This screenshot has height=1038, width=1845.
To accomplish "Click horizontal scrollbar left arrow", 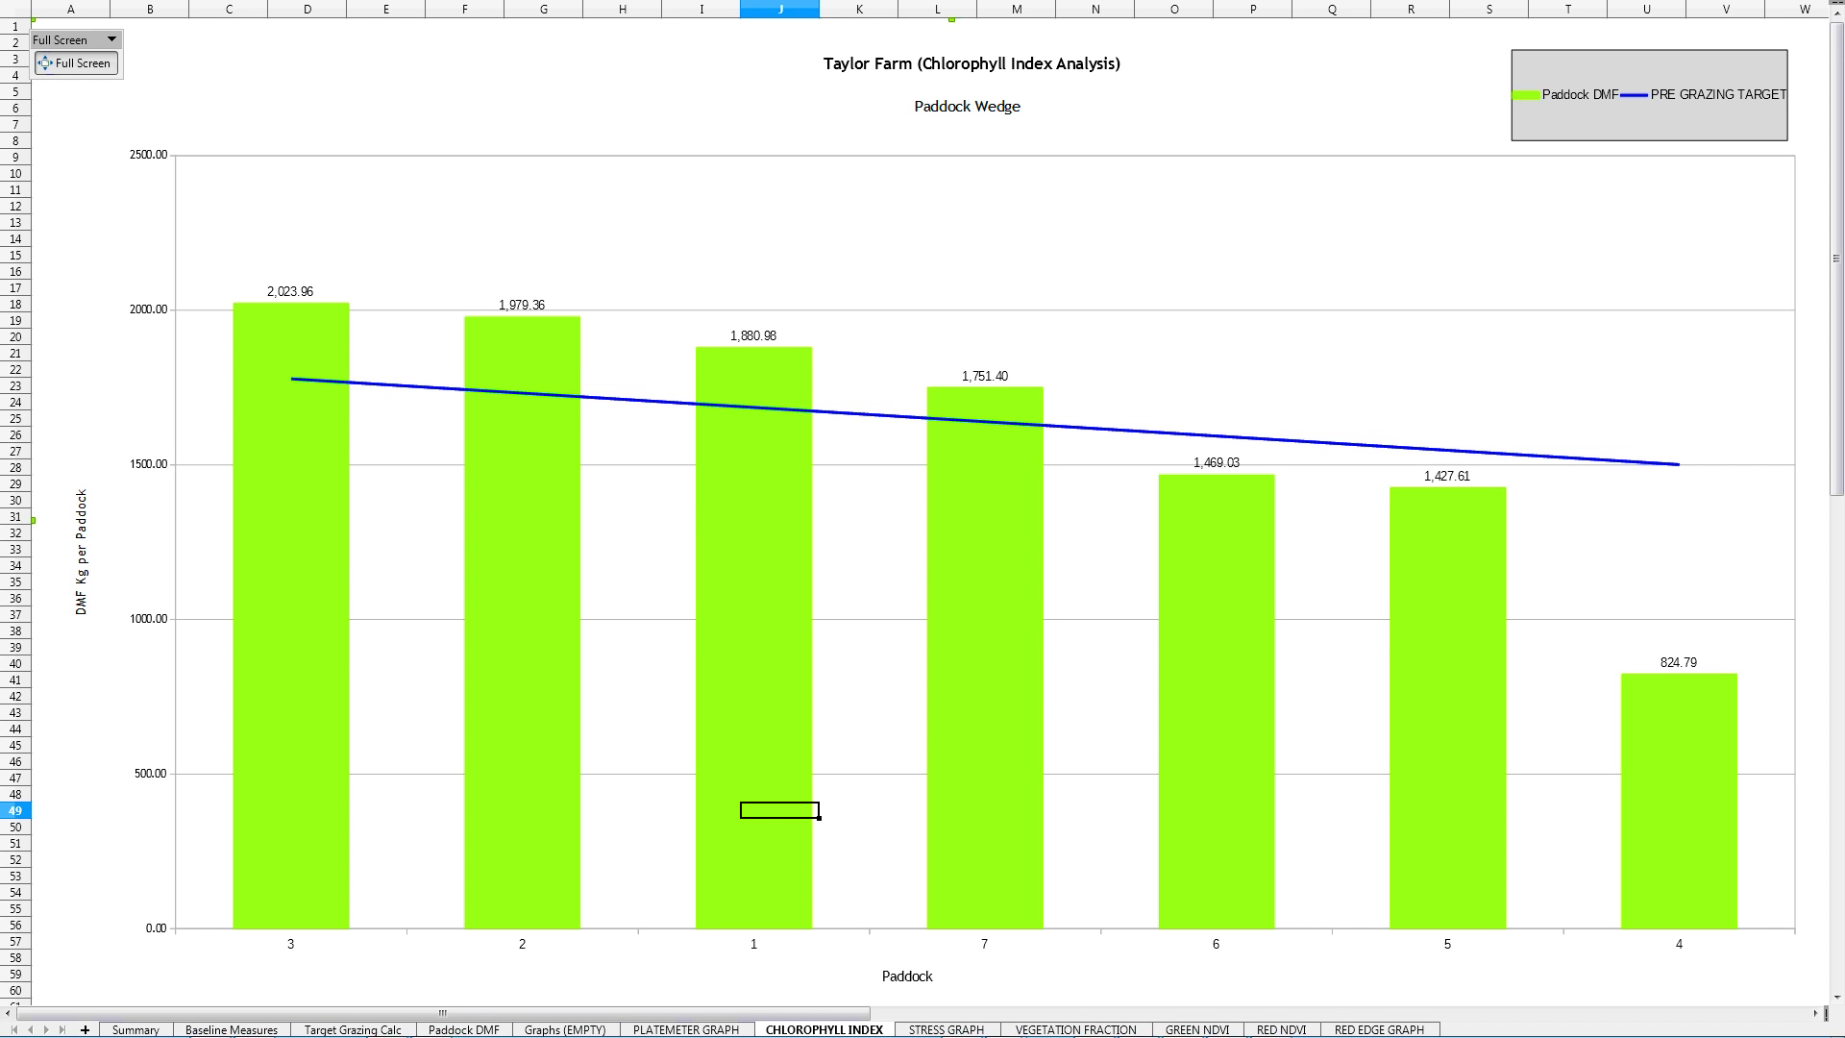I will coord(9,1013).
